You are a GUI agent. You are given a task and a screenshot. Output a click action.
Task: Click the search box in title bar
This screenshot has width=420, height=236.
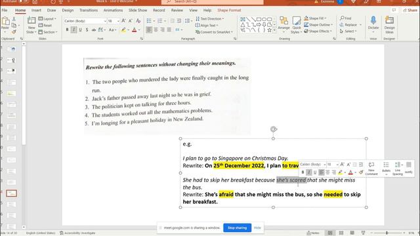pyautogui.click(x=213, y=2)
